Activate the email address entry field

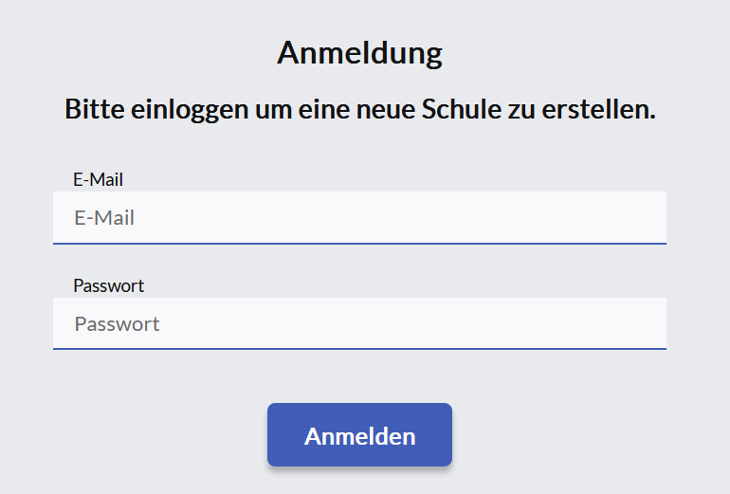[359, 218]
